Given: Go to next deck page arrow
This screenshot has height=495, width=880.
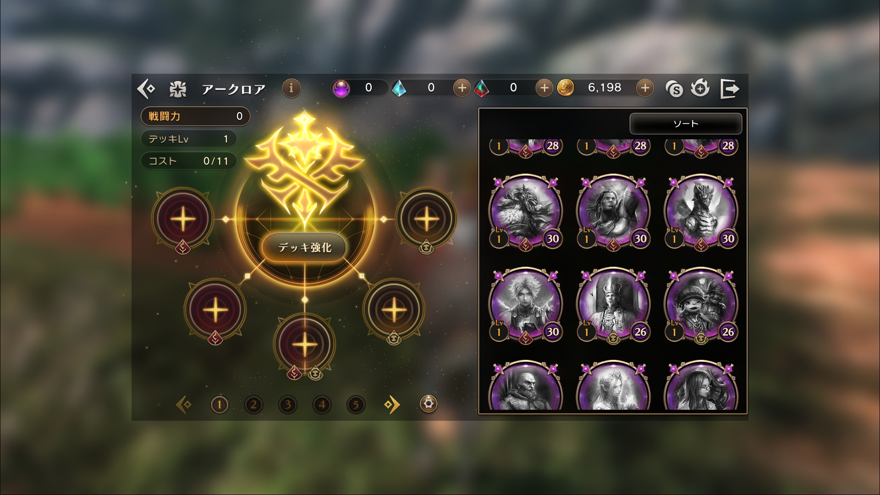Looking at the screenshot, I should coord(392,404).
